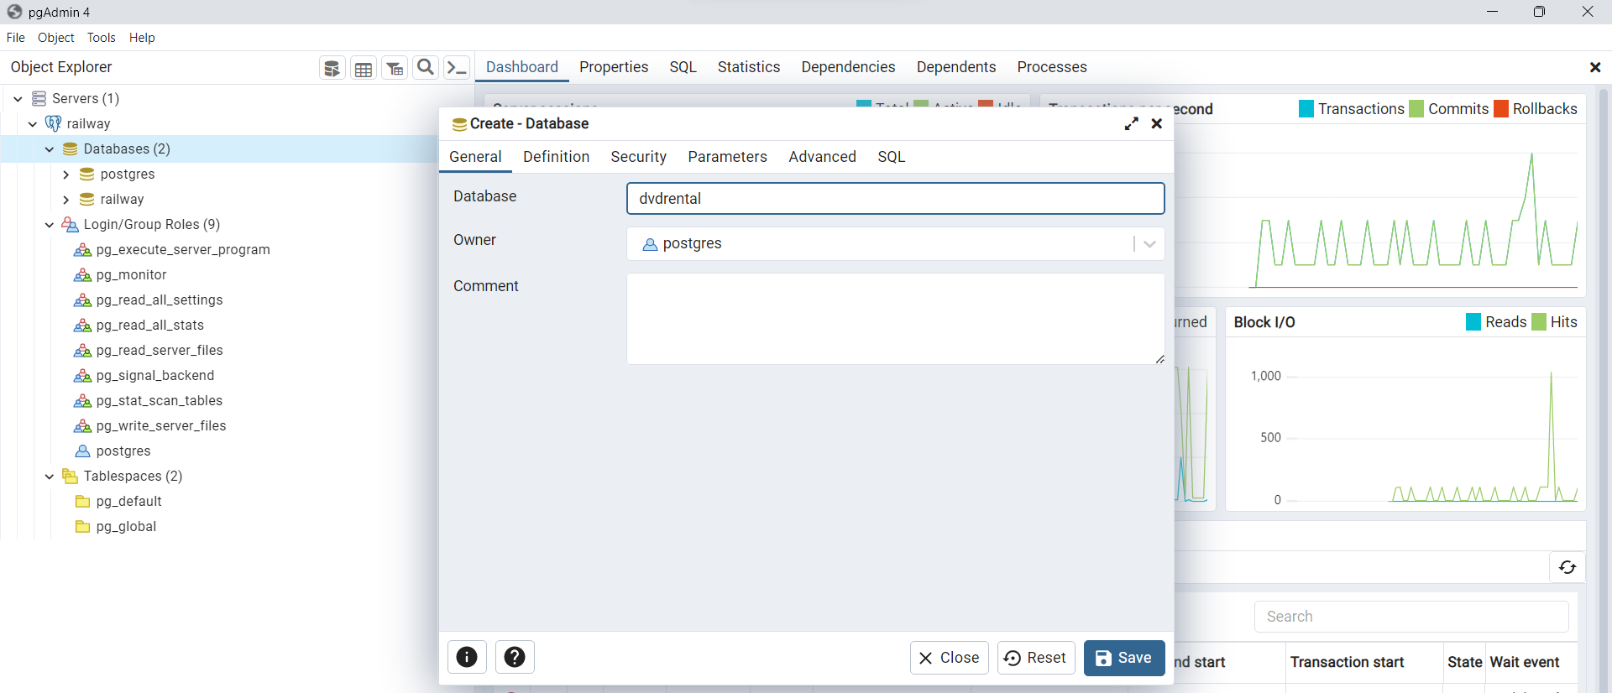Screen dimensions: 1612x693
Task: Select the railway server elephant icon
Action: click(53, 123)
